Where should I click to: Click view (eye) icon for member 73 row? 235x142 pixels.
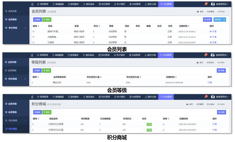(x=210, y=31)
